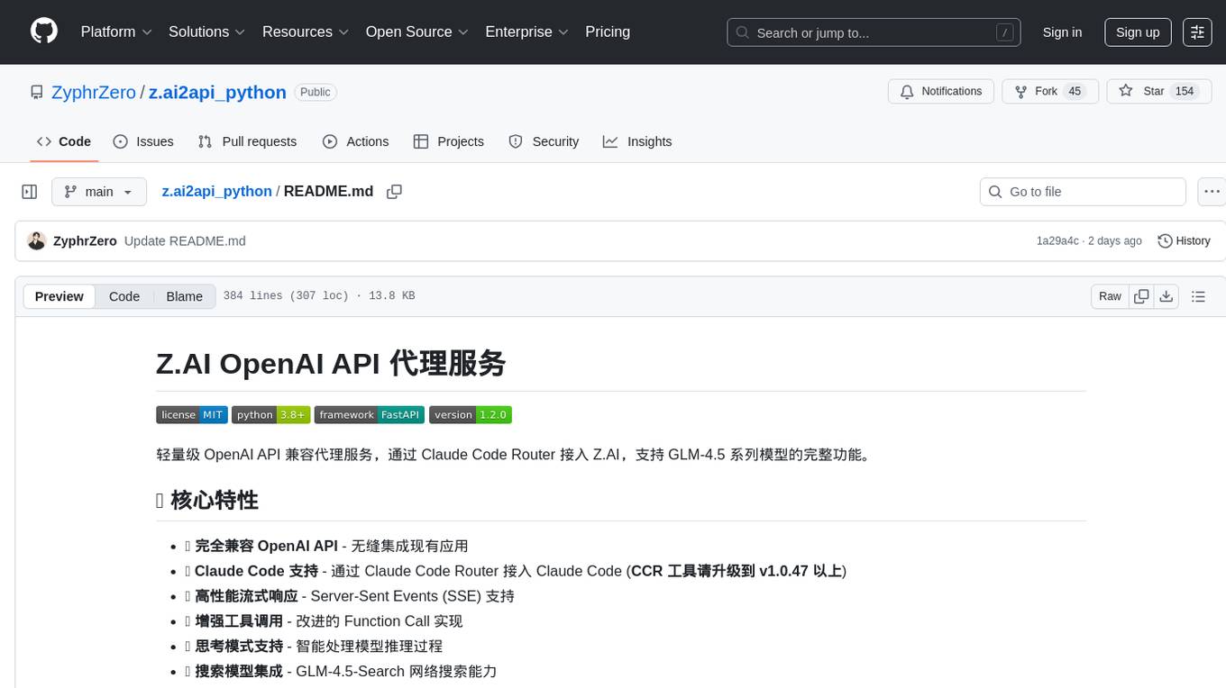Open the document outline icon
The width and height of the screenshot is (1226, 688).
pyautogui.click(x=1198, y=296)
